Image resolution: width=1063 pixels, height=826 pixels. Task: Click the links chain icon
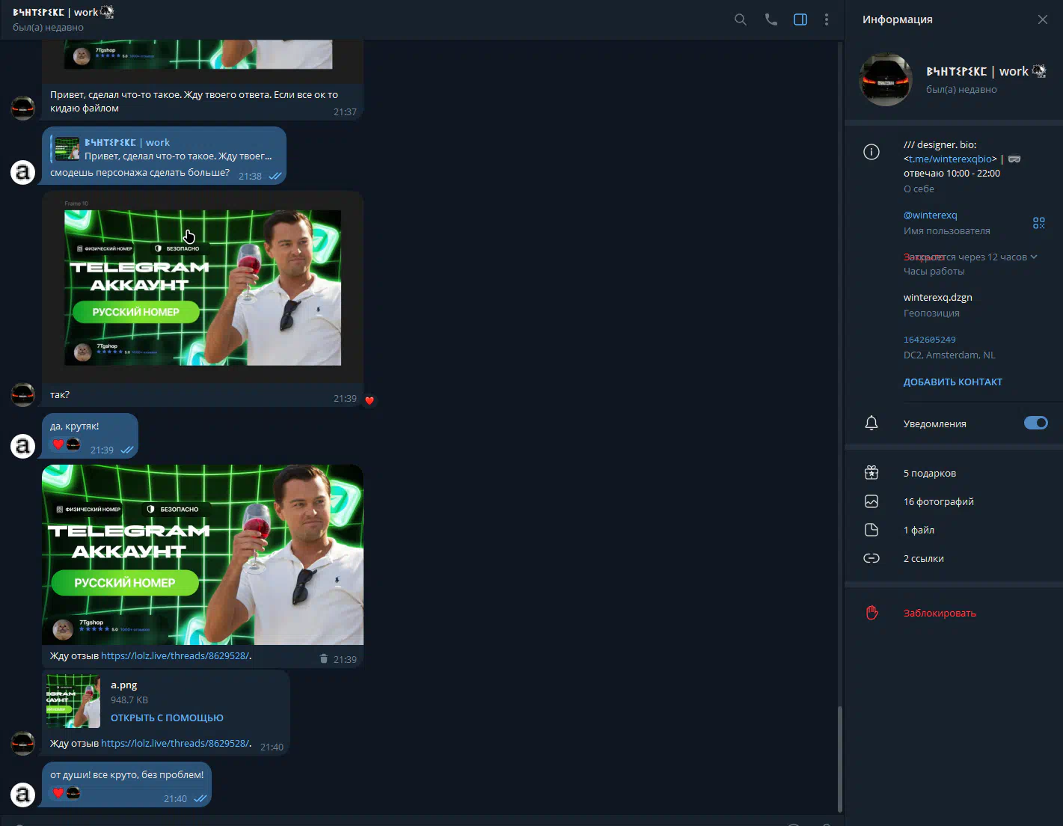tap(871, 558)
